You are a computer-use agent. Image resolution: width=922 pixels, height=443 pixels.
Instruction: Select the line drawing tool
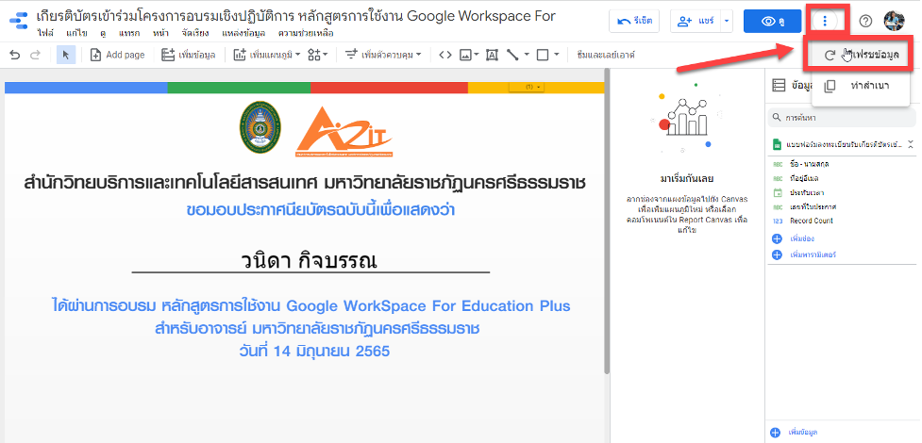tap(512, 55)
